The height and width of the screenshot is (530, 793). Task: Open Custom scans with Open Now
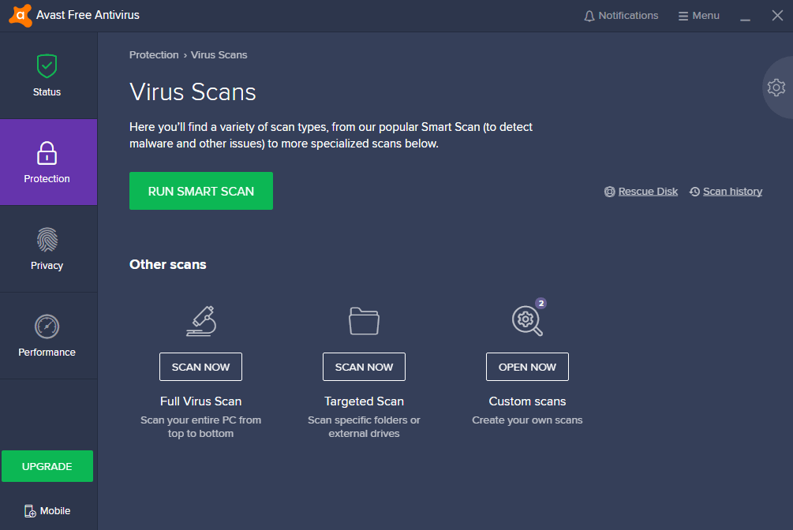coord(528,367)
